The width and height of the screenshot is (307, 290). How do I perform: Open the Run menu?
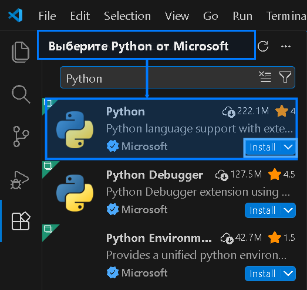pos(242,16)
